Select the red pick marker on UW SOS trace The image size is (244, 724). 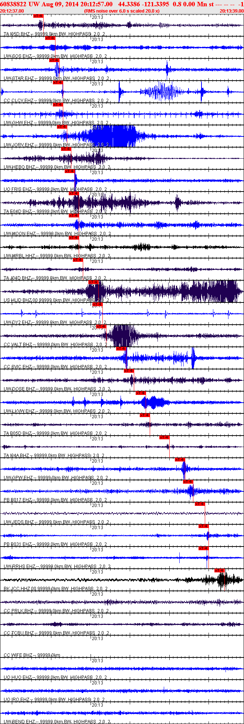click(50, 38)
